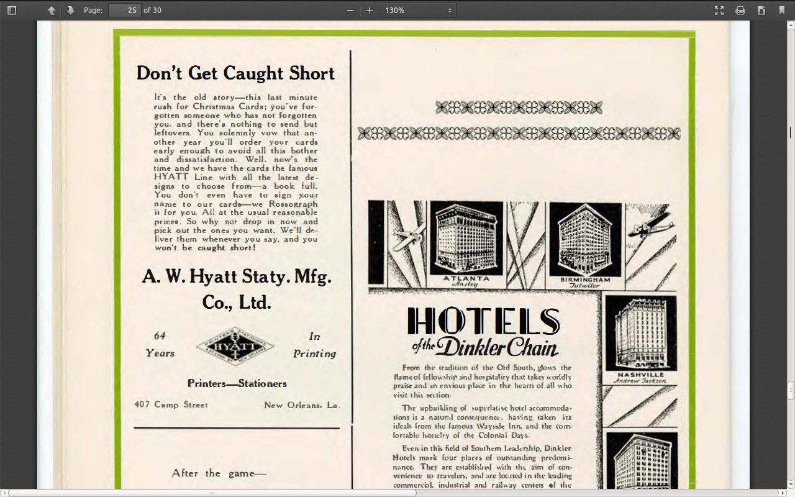Image resolution: width=795 pixels, height=497 pixels.
Task: Click 'In Printing' text
Action: [x=314, y=345]
